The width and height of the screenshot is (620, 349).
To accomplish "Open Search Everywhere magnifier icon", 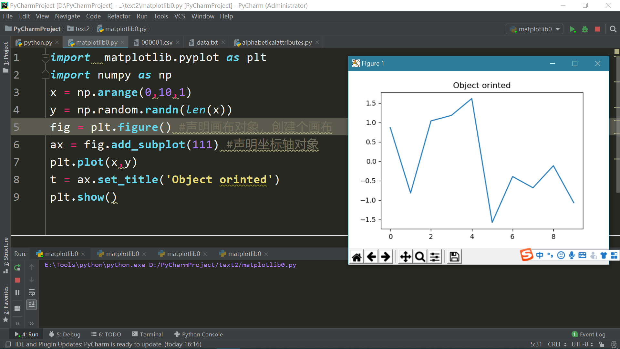I will pos(613,29).
